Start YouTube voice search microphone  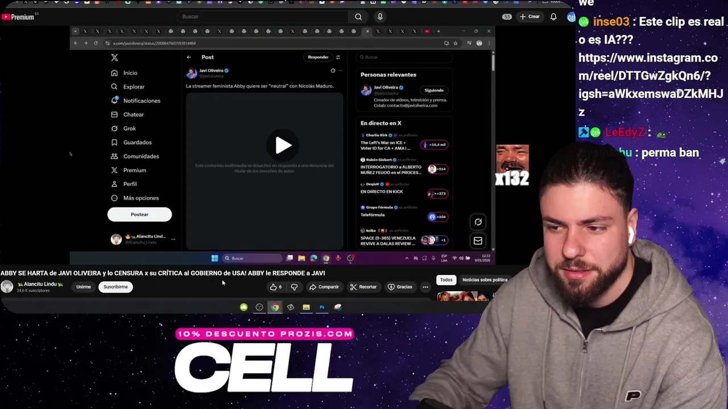pos(380,17)
